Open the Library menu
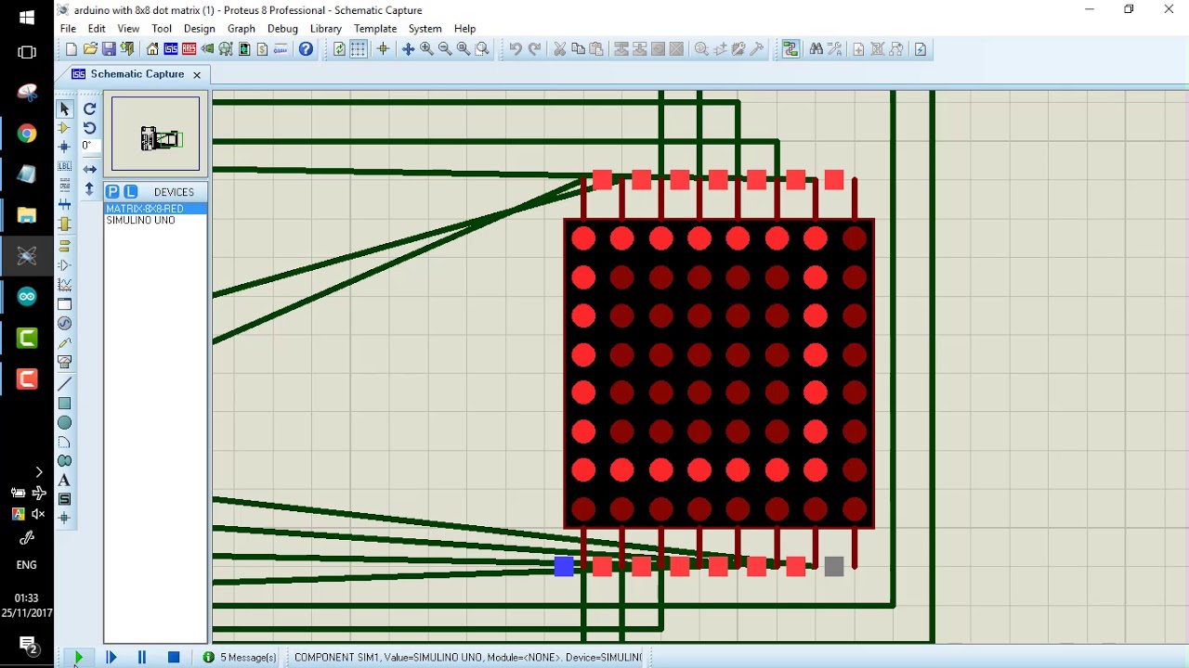The width and height of the screenshot is (1189, 668). tap(325, 29)
